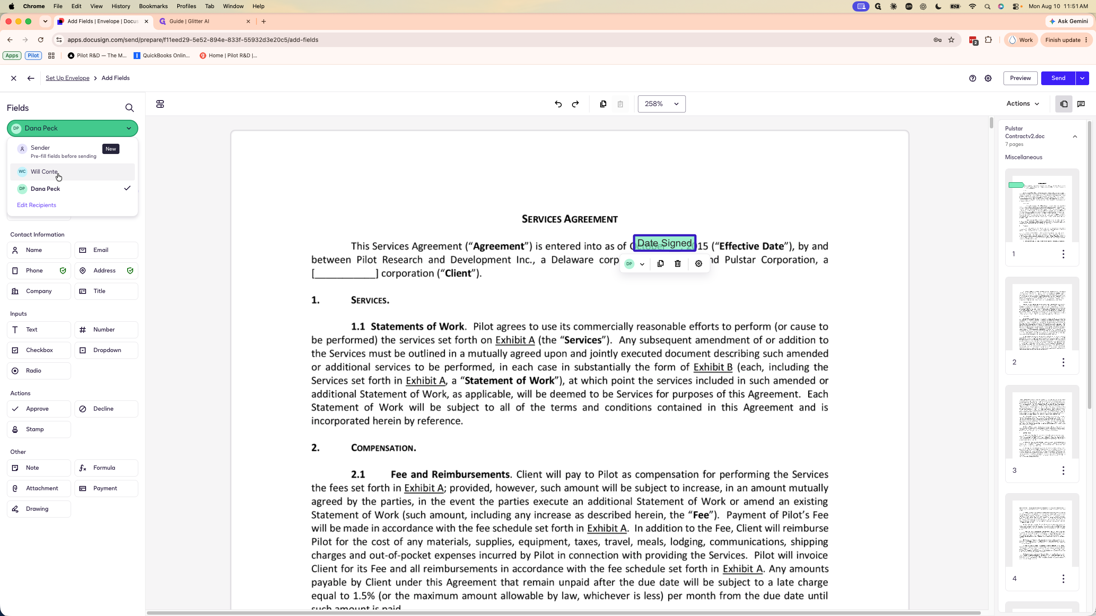Click the browser address bar URL
1096x616 pixels.
193,40
